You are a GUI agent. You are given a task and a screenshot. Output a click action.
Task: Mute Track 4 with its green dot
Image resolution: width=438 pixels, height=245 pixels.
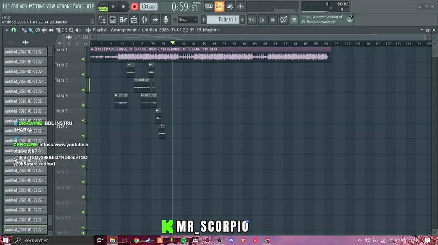pos(83,105)
